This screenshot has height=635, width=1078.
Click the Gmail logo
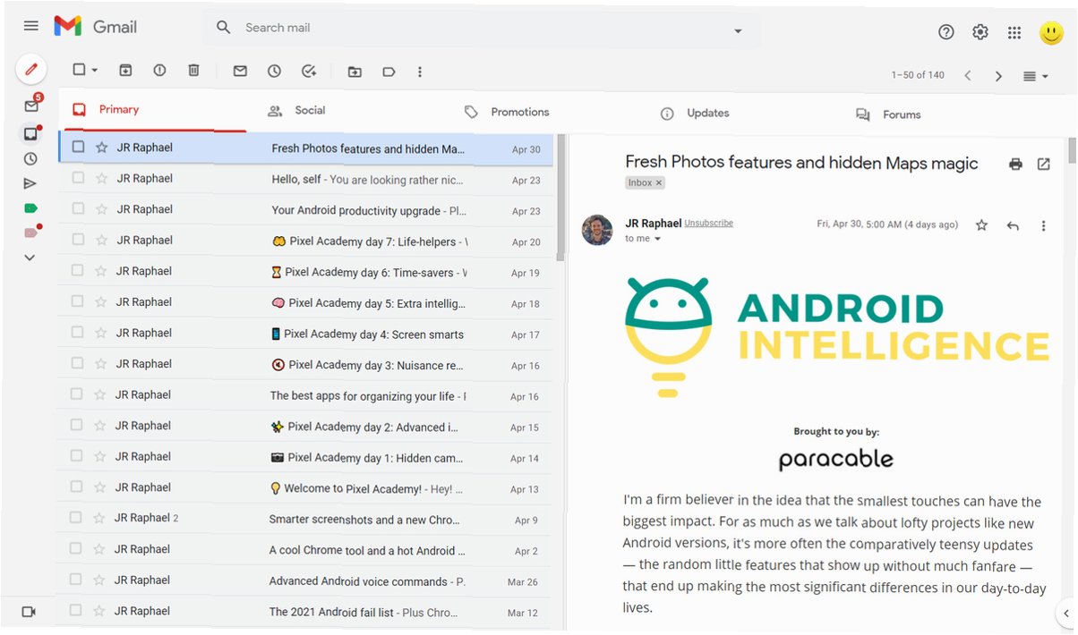click(96, 27)
